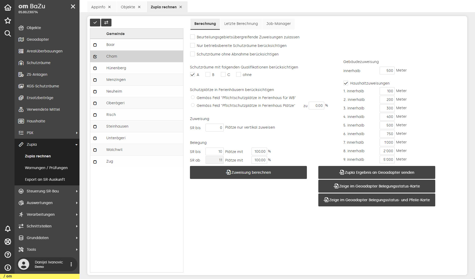Image resolution: width=475 pixels, height=279 pixels.
Task: Open search with the magnifier icon
Action: (x=8, y=33)
